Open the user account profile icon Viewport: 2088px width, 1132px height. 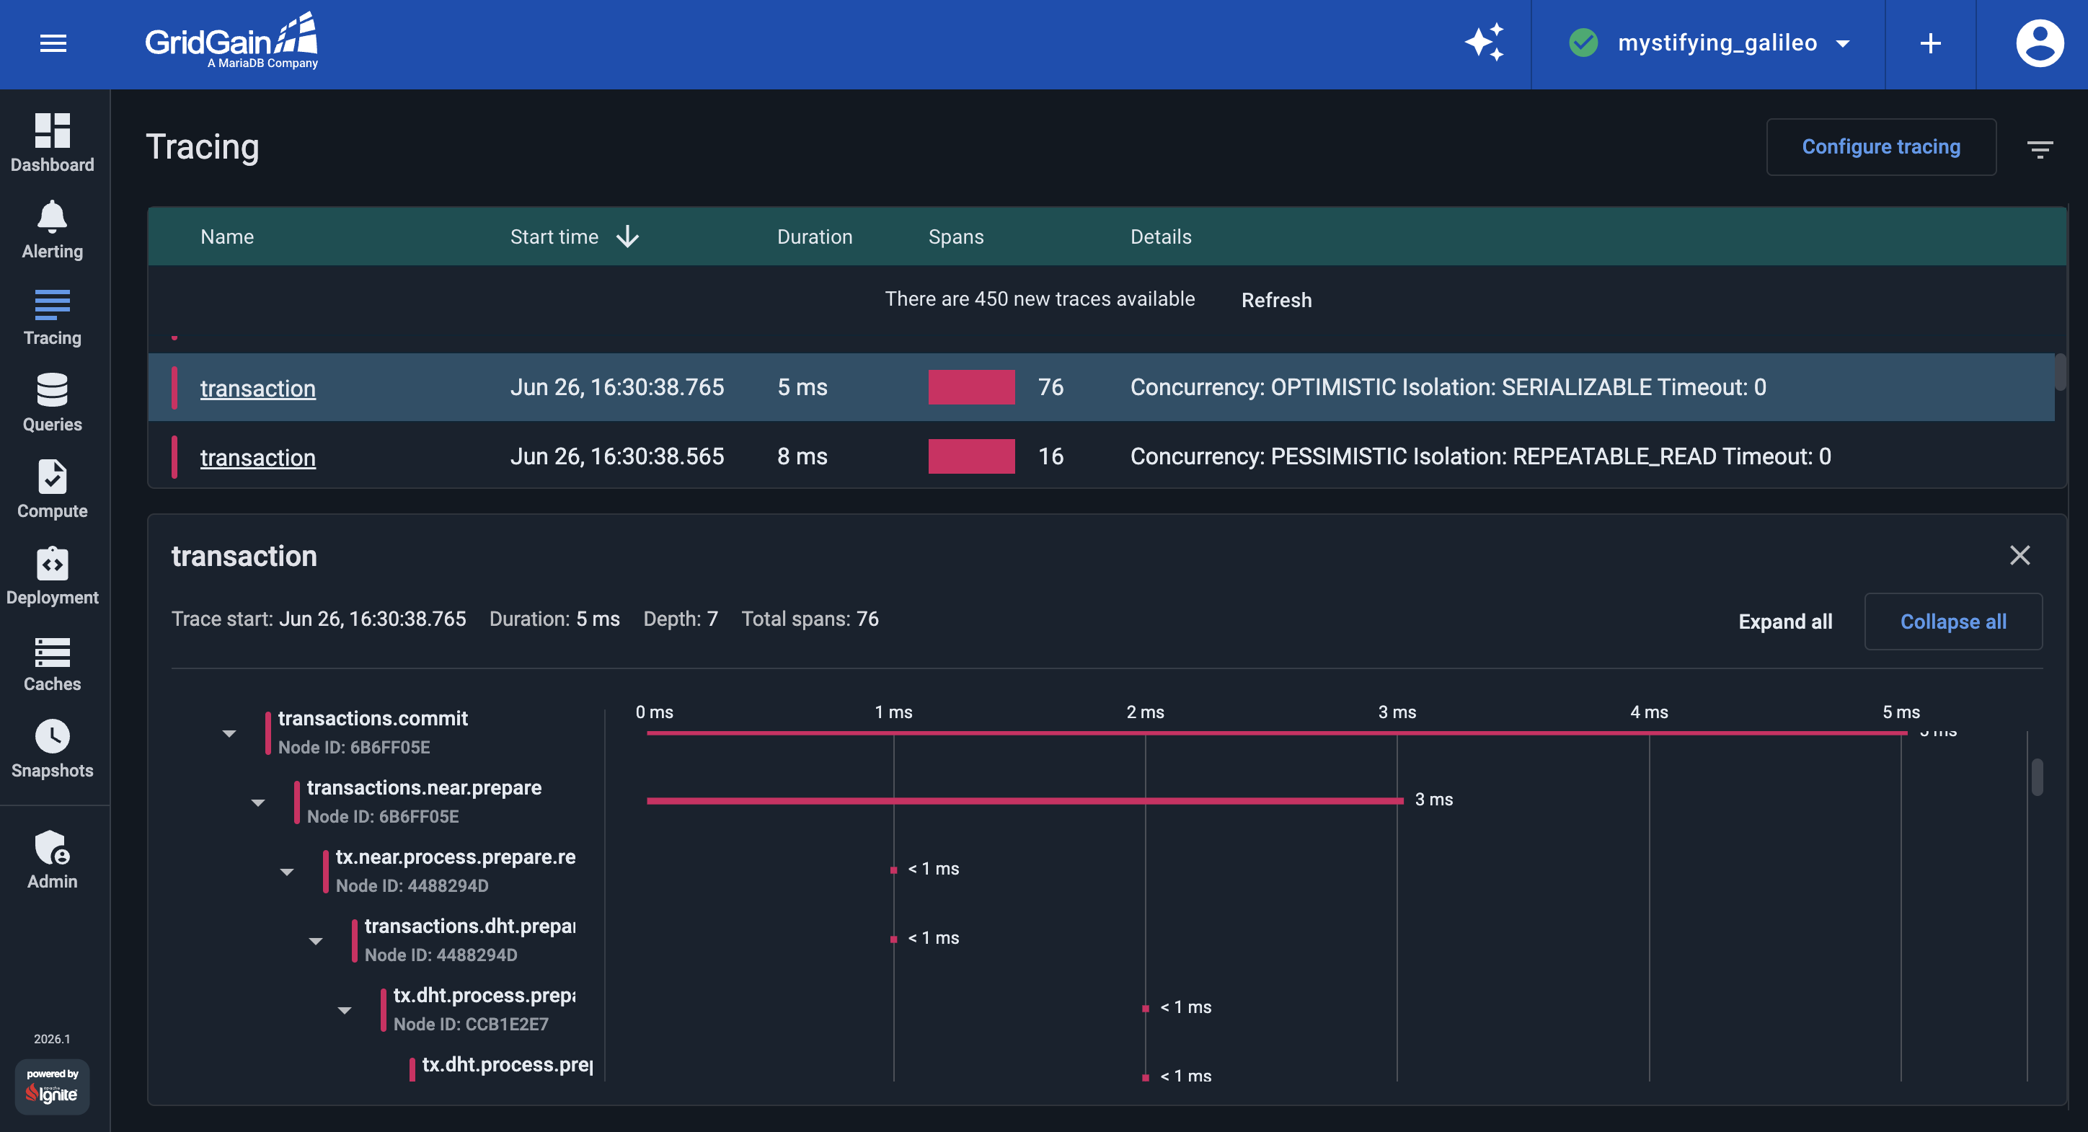[2040, 43]
